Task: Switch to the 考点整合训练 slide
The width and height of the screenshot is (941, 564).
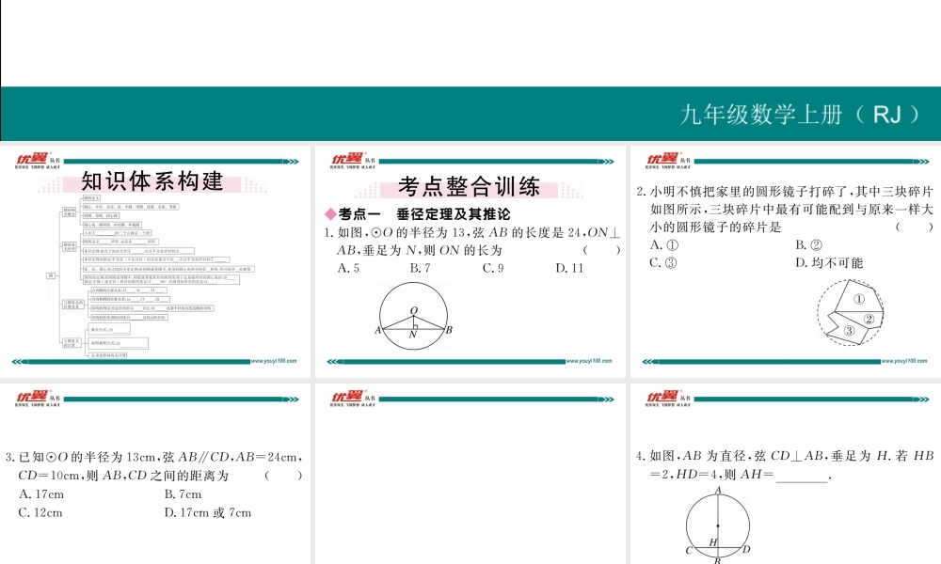Action: [x=470, y=185]
